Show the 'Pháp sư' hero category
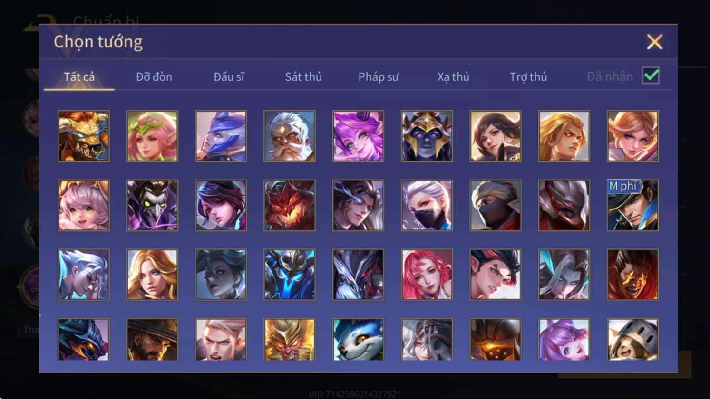Screen dimensions: 710x399 click(379, 76)
